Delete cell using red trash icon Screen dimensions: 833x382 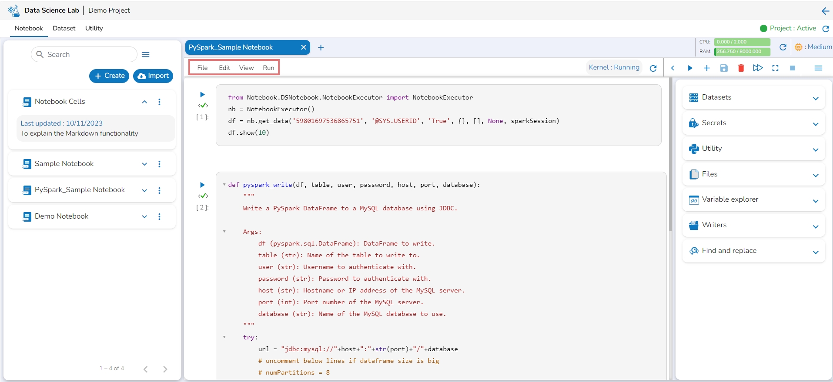(x=741, y=68)
